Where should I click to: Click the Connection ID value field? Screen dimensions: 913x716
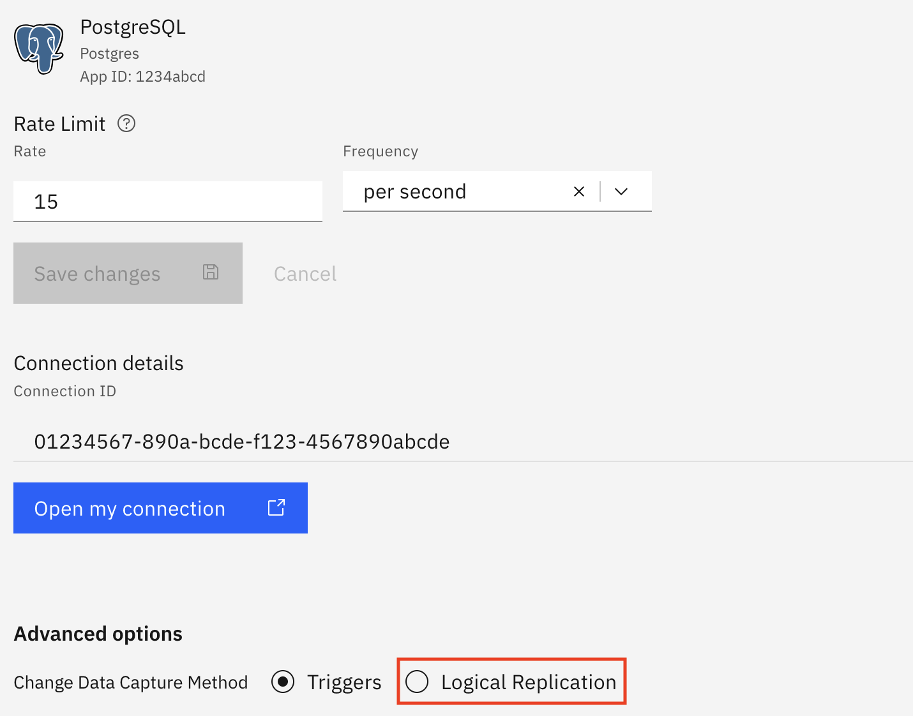pos(463,441)
